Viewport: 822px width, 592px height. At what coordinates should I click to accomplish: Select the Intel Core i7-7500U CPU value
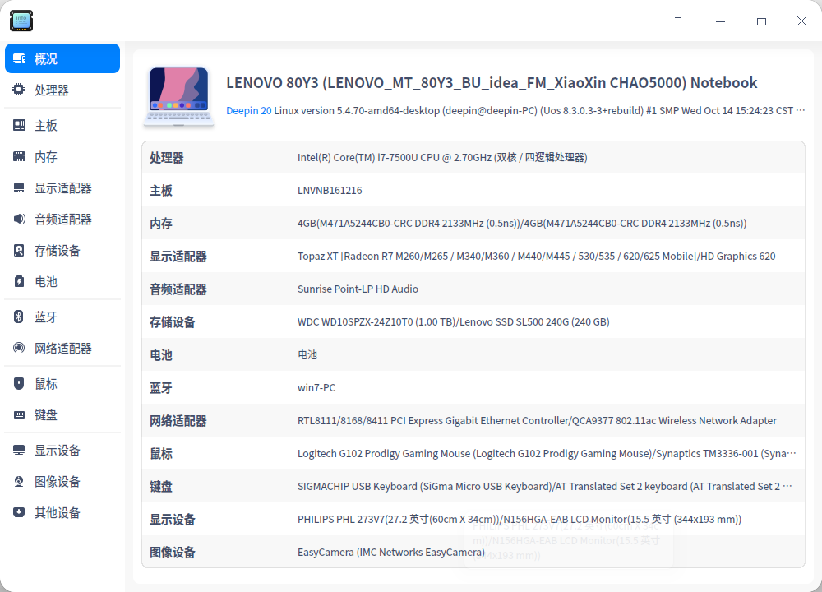[x=442, y=157]
